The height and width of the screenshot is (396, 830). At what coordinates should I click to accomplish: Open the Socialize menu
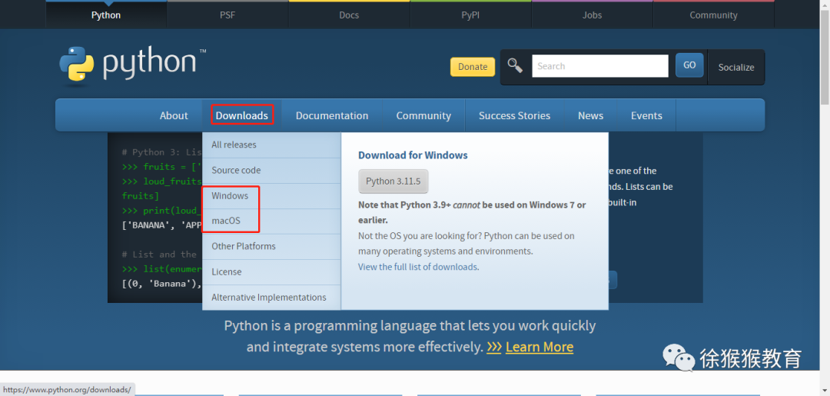735,67
